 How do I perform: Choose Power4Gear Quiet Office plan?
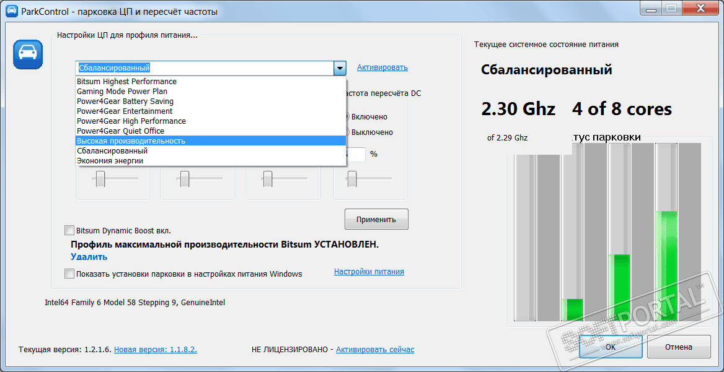pyautogui.click(x=211, y=131)
